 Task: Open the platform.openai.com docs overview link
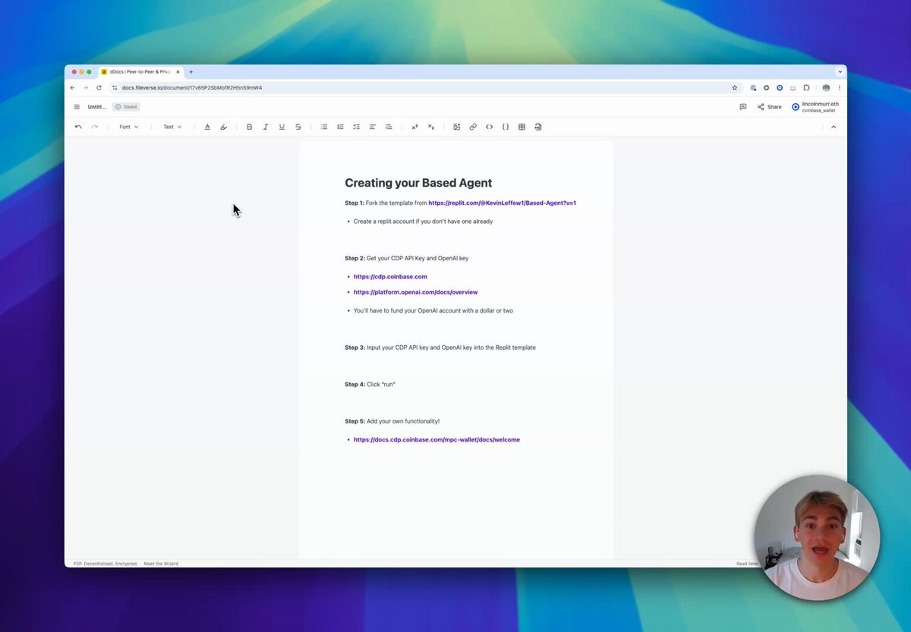click(x=415, y=292)
